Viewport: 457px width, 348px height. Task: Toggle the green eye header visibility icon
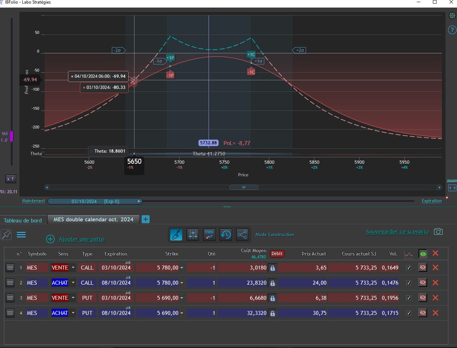(x=423, y=254)
